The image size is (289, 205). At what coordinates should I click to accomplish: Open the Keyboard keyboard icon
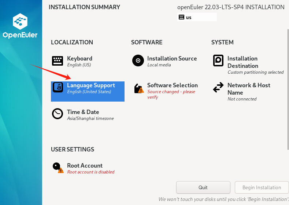57,61
